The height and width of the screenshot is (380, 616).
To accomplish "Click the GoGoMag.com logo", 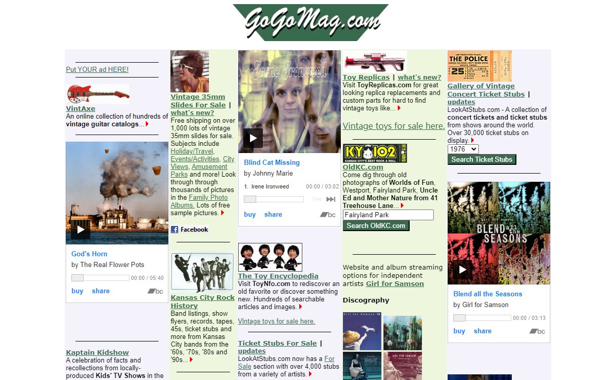I will (x=311, y=23).
